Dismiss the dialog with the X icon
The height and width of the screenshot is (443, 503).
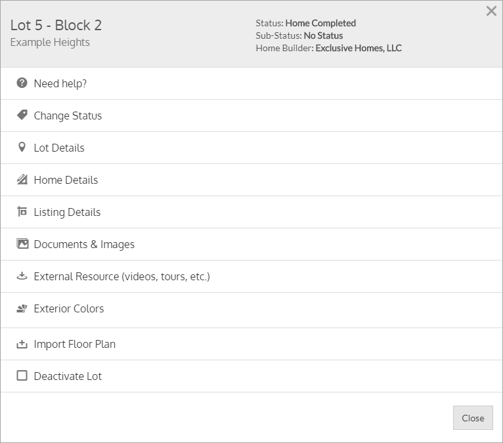tap(491, 11)
